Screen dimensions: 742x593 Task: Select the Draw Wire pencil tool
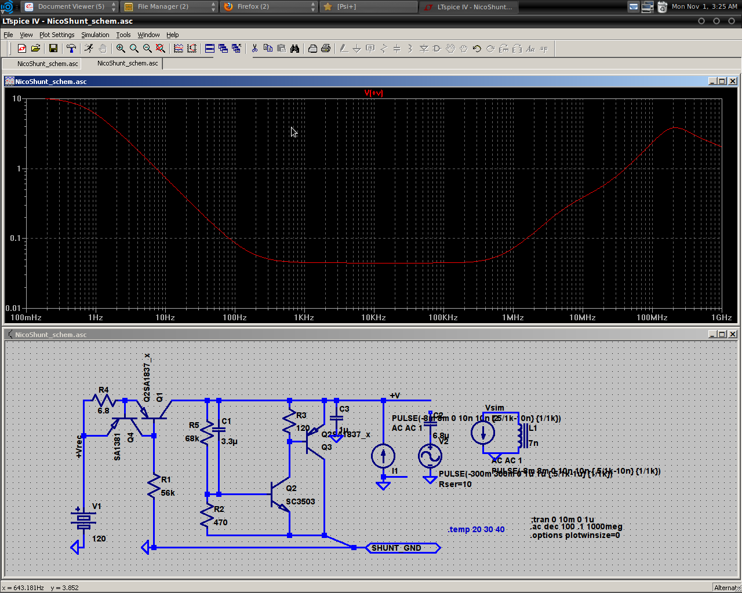(x=344, y=49)
